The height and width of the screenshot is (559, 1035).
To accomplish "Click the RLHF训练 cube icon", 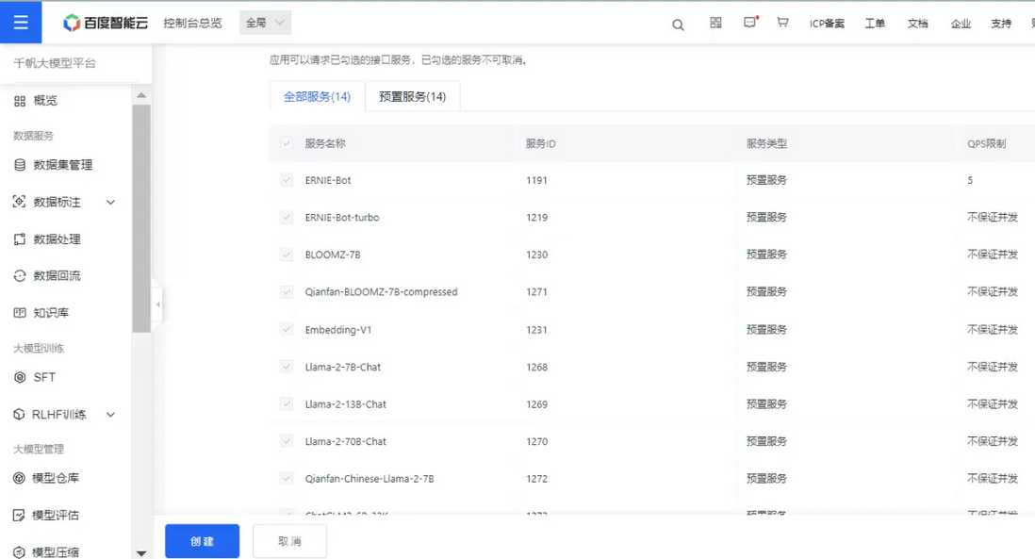I will (19, 415).
